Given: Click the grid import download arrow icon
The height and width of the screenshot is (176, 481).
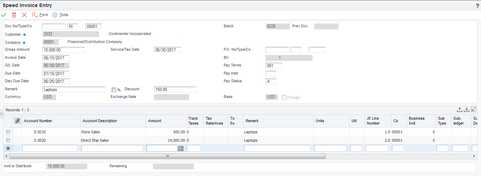Looking at the screenshot, I should [x=467, y=110].
